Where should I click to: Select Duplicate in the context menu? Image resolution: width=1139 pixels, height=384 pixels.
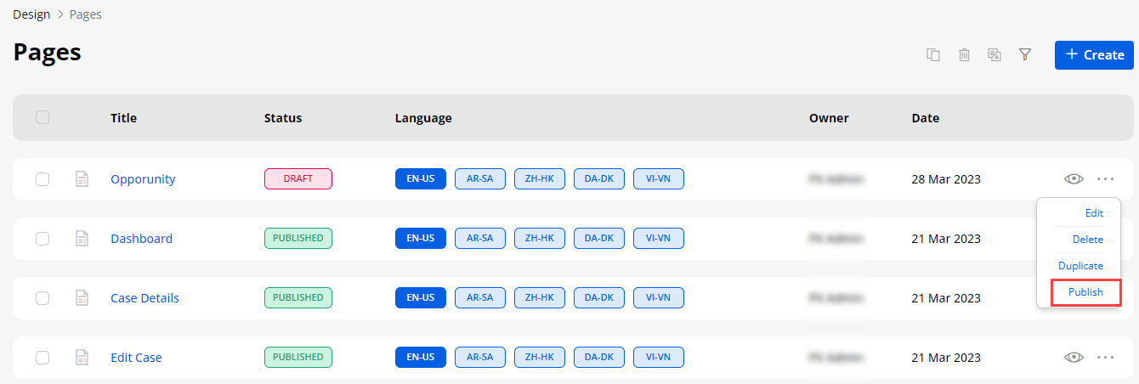(1080, 266)
